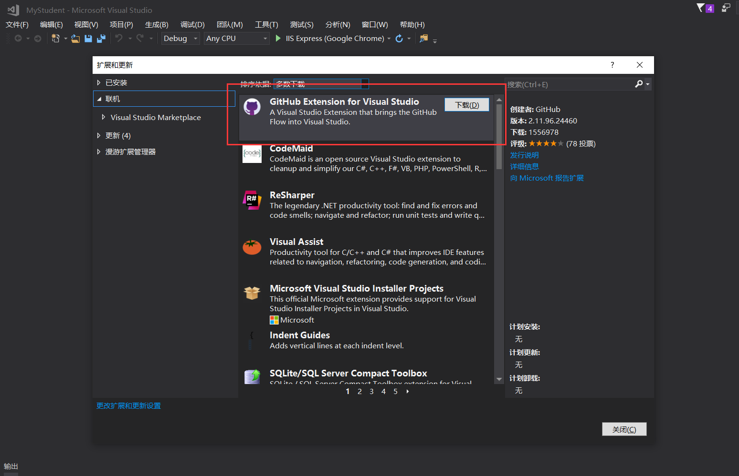
Task: Click the navigate backward arrow icon
Action: point(18,38)
